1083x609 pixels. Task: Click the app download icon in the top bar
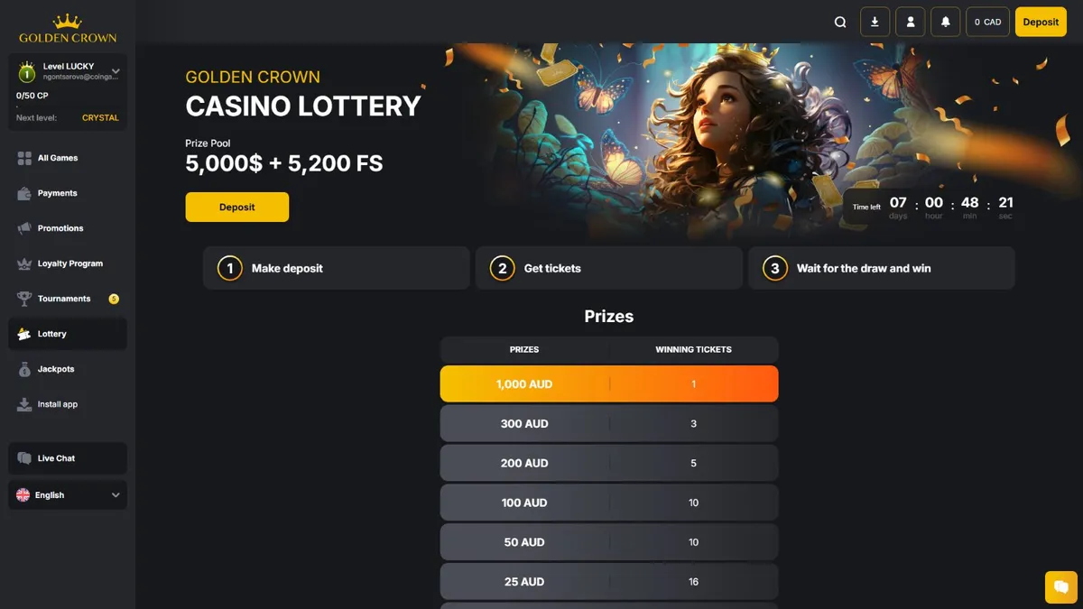pos(875,22)
